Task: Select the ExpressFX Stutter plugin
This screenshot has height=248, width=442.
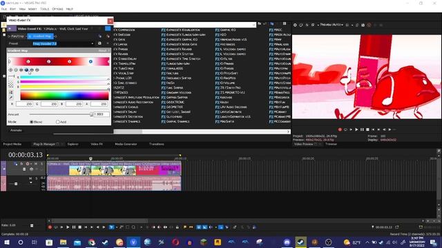Action: pos(177,54)
